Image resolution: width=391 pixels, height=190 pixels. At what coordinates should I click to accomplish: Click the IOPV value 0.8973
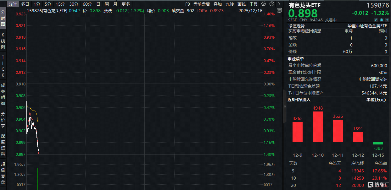tap(217, 10)
